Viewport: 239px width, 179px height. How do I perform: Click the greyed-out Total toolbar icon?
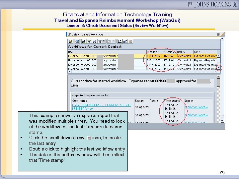(x=110, y=41)
